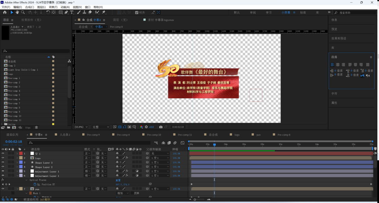Toggle the shy layers icon in timeline

pyautogui.click(x=164, y=143)
